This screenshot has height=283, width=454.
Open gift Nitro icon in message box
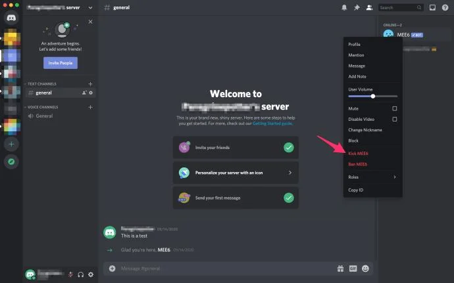pyautogui.click(x=341, y=269)
